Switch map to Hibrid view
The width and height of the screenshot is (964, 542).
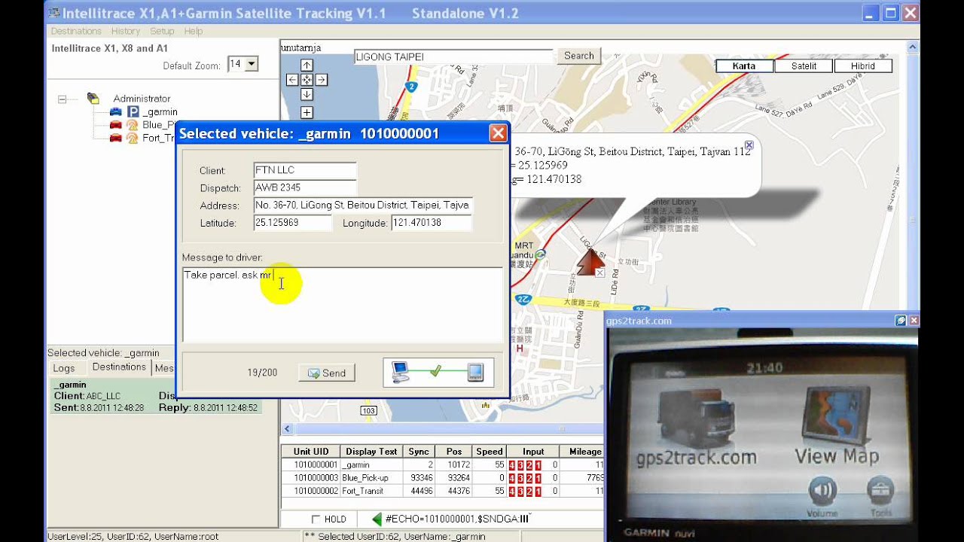click(x=863, y=65)
